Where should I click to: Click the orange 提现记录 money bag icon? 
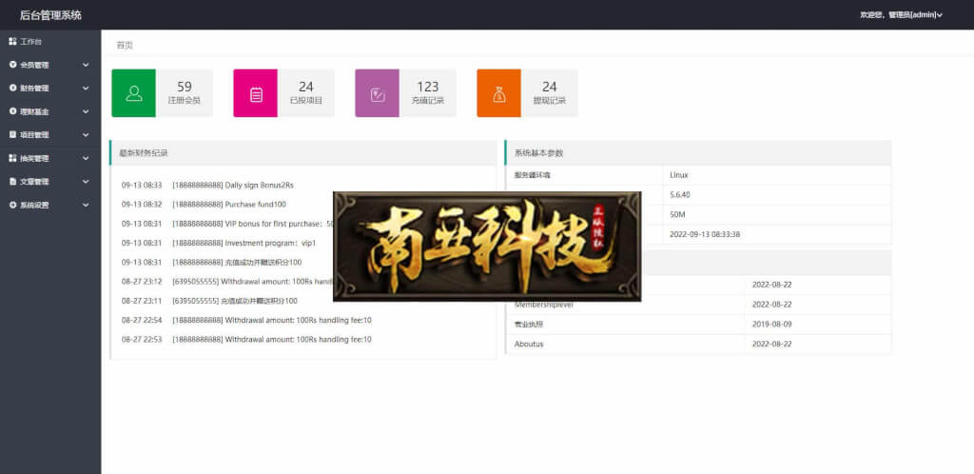click(x=498, y=93)
